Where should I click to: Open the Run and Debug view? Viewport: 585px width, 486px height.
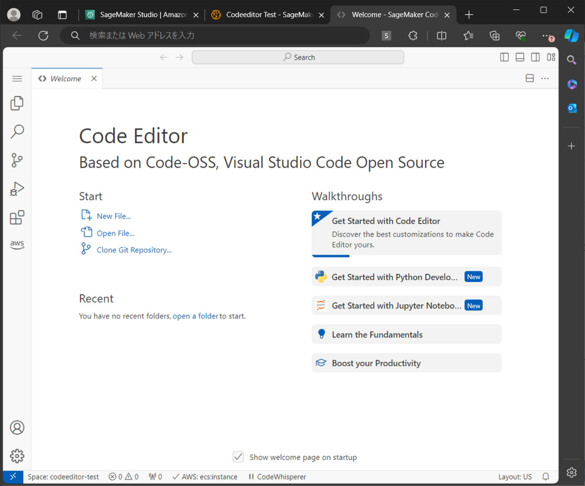pos(17,189)
